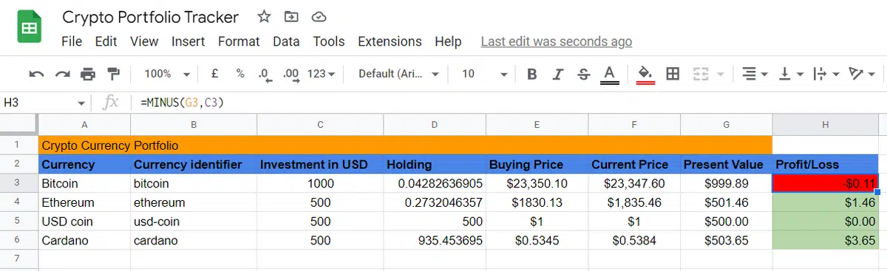Toggle bold formatting
The height and width of the screenshot is (271, 887).
tap(531, 74)
